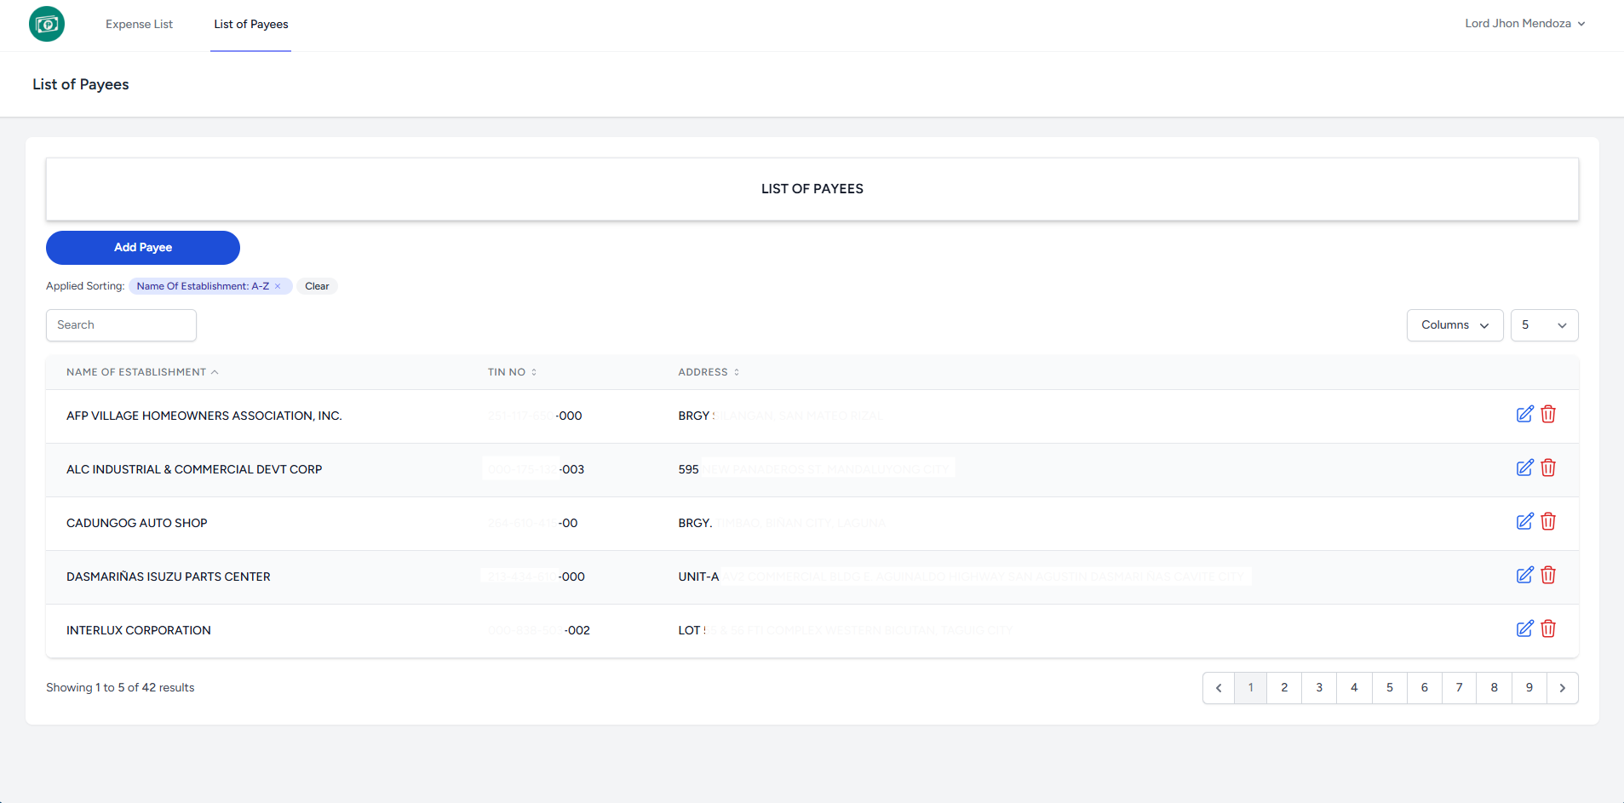Select CADUNGOG AUTO SHOP name
The height and width of the screenshot is (803, 1624).
coord(137,523)
